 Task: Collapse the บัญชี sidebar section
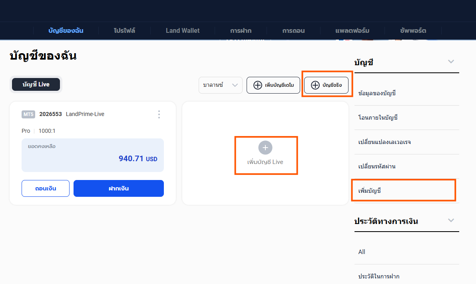451,62
